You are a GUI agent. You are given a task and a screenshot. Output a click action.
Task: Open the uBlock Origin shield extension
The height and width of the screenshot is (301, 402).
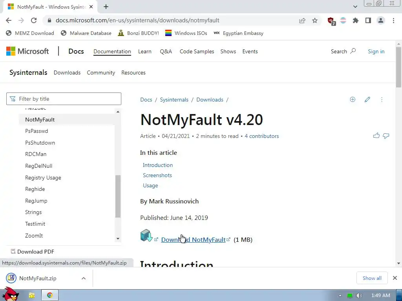(331, 21)
